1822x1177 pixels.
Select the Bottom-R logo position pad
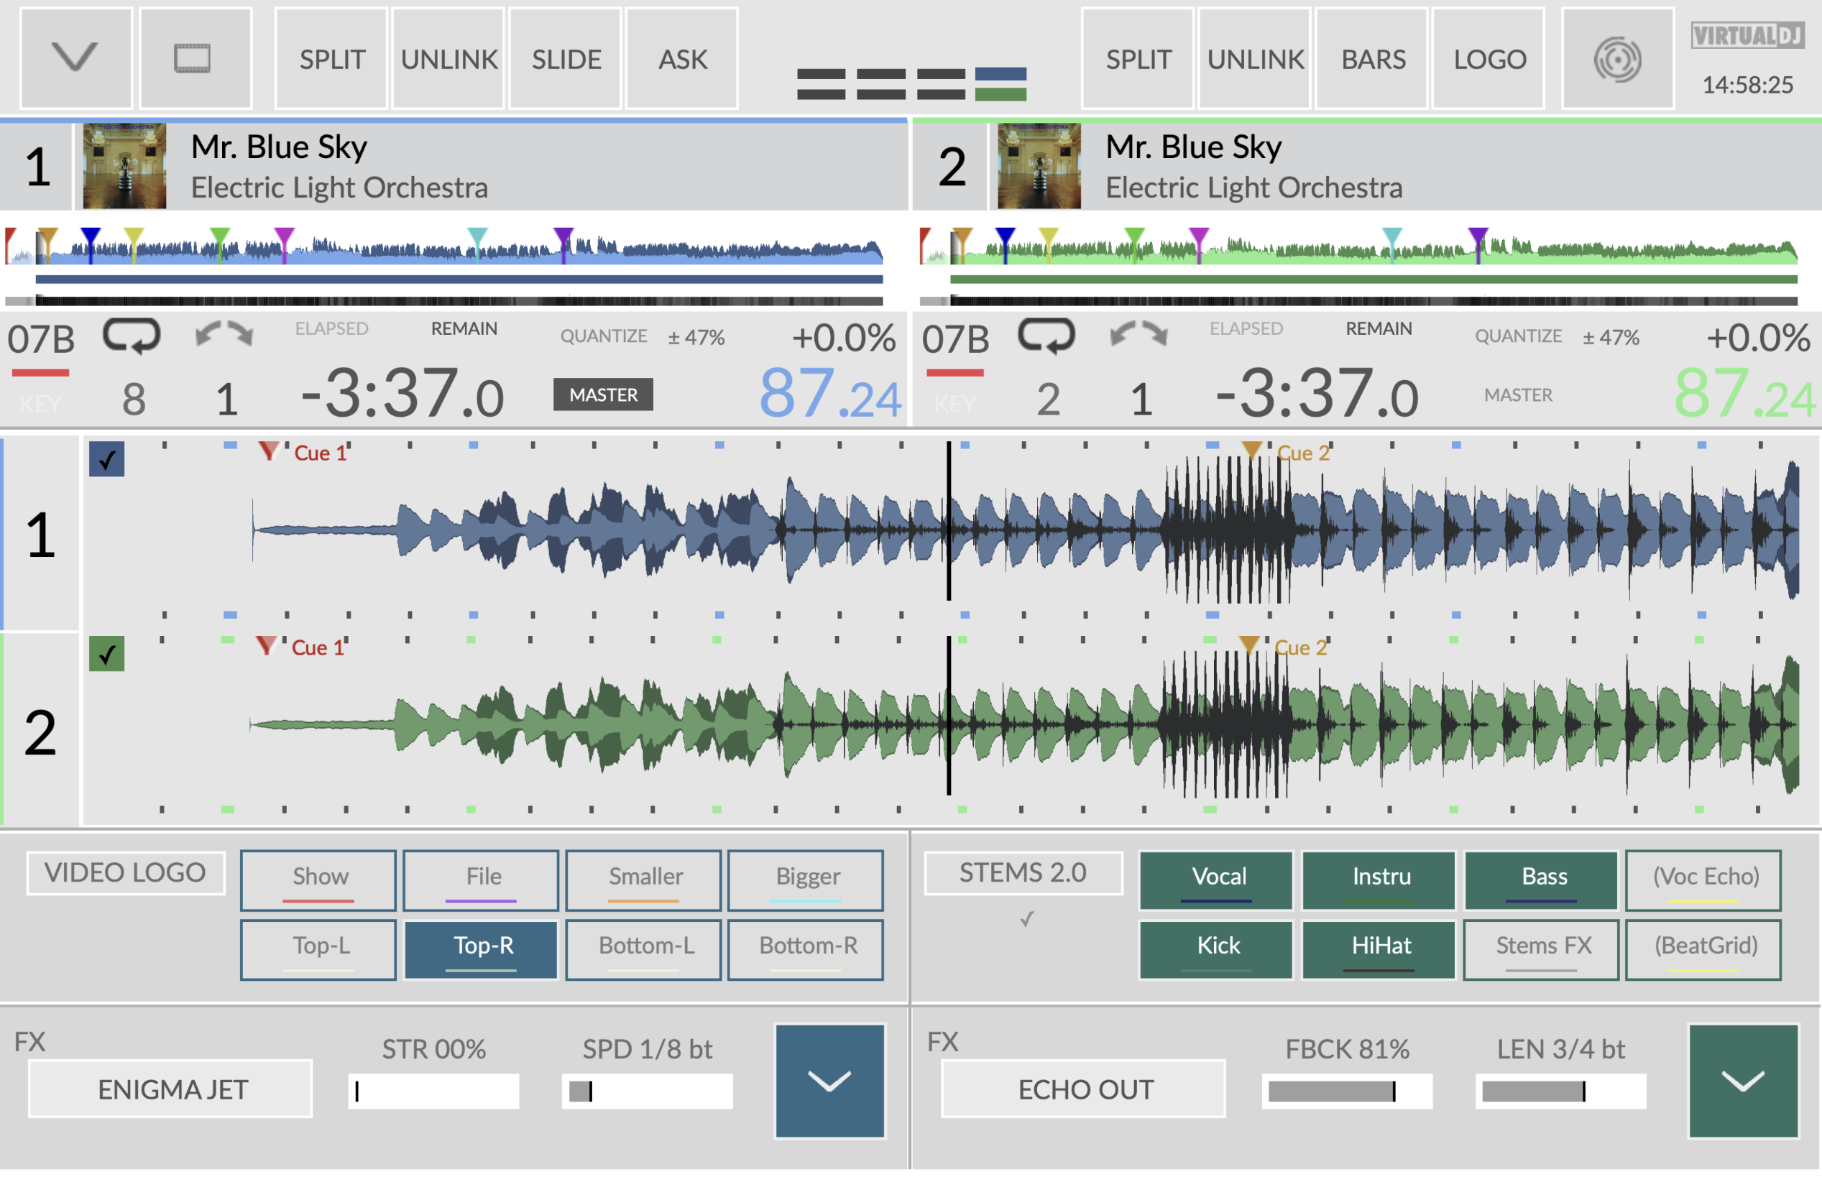[x=806, y=950]
